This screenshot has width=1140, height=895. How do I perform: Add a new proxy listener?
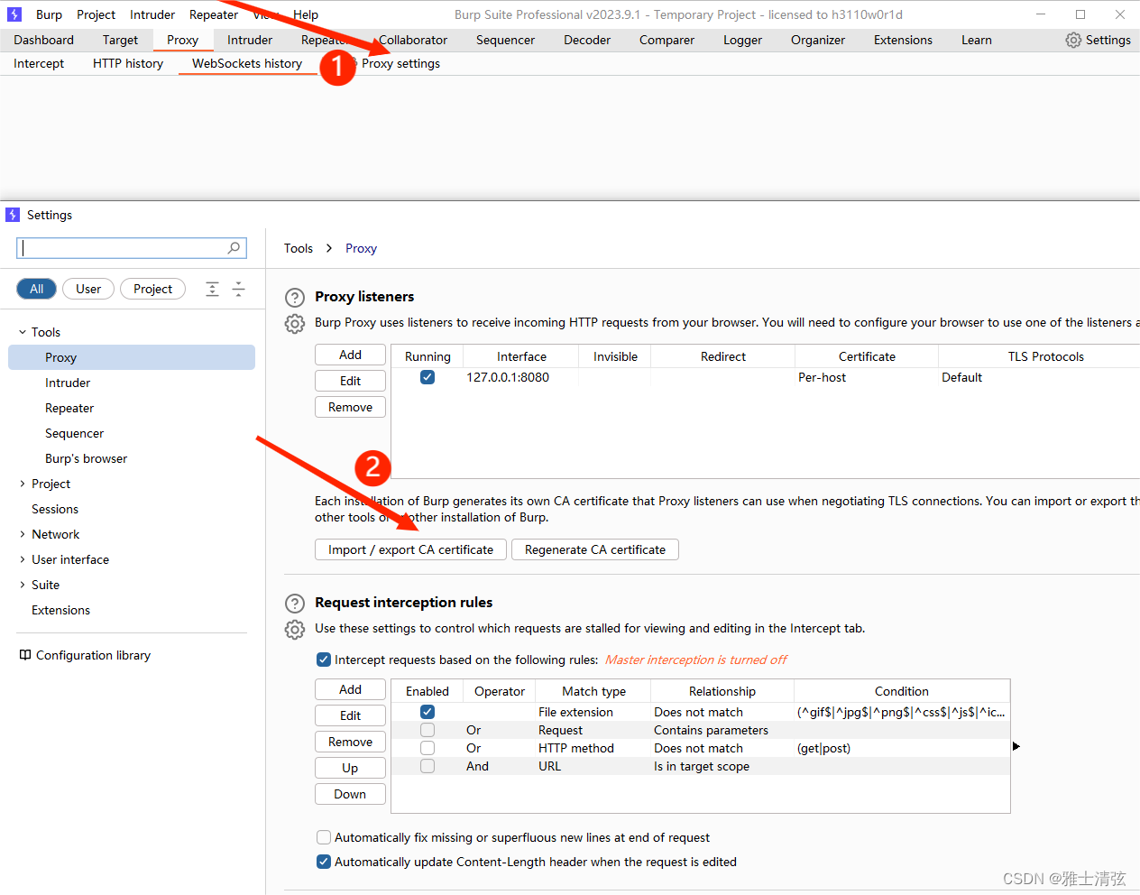(x=350, y=355)
